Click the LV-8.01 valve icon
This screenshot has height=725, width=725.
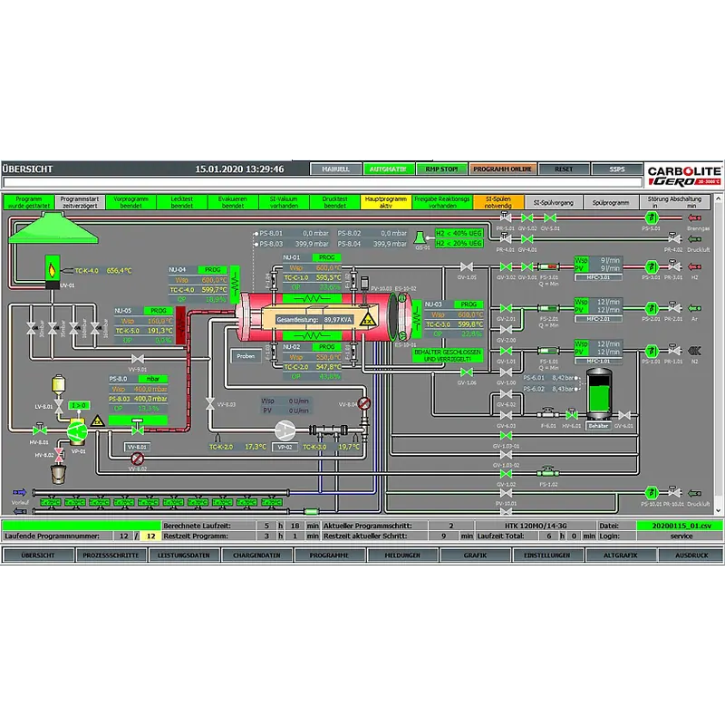59,407
